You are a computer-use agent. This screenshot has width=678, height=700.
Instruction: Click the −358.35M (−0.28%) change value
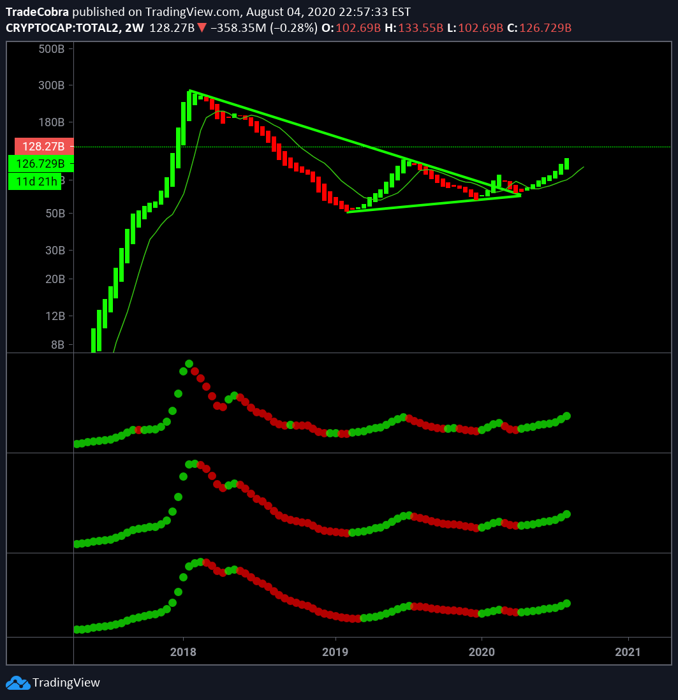point(264,27)
